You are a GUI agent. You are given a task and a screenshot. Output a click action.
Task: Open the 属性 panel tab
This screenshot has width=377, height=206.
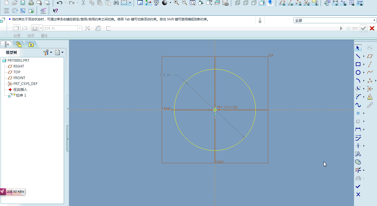point(44,36)
